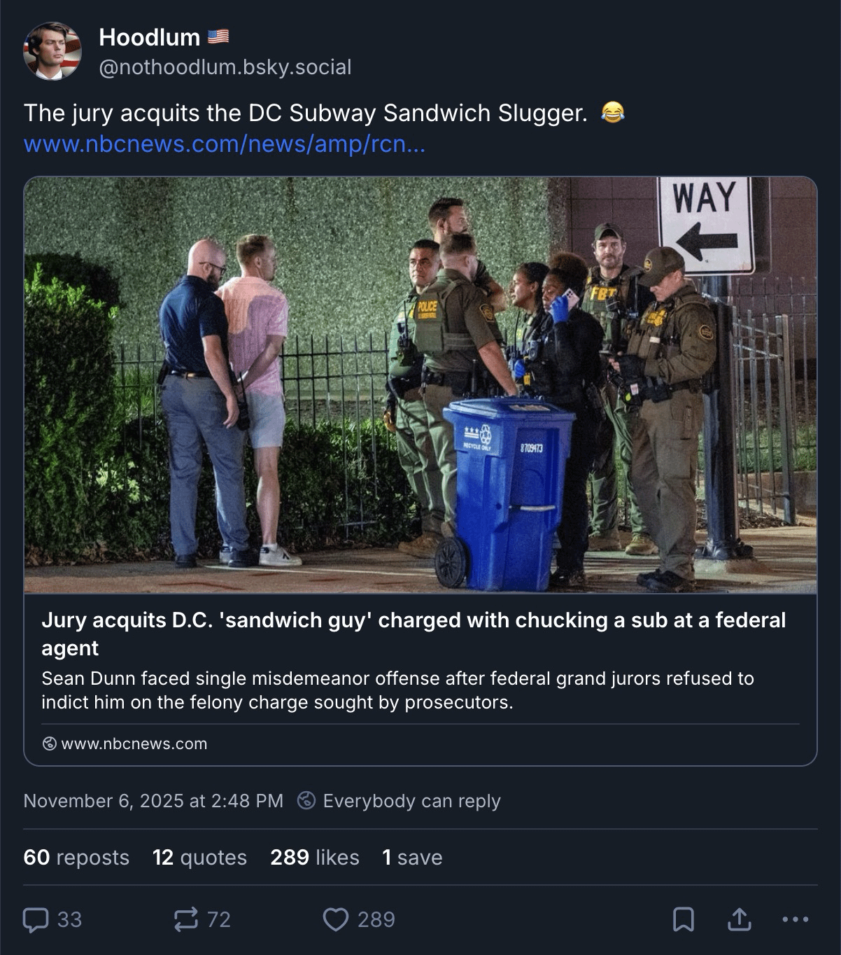
Task: Click the repost arrows icon
Action: (185, 919)
